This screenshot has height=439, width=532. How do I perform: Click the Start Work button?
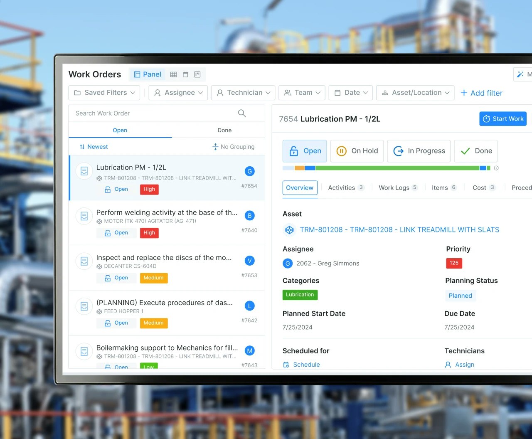503,118
